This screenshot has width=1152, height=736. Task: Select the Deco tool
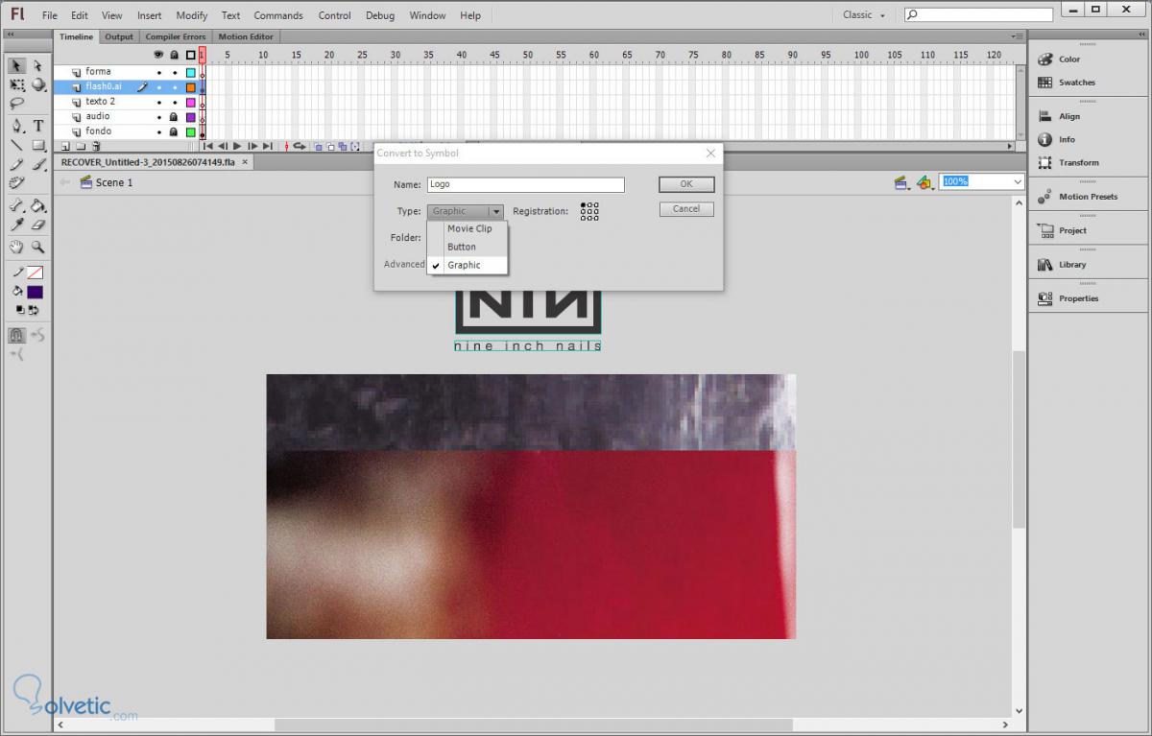(x=17, y=182)
